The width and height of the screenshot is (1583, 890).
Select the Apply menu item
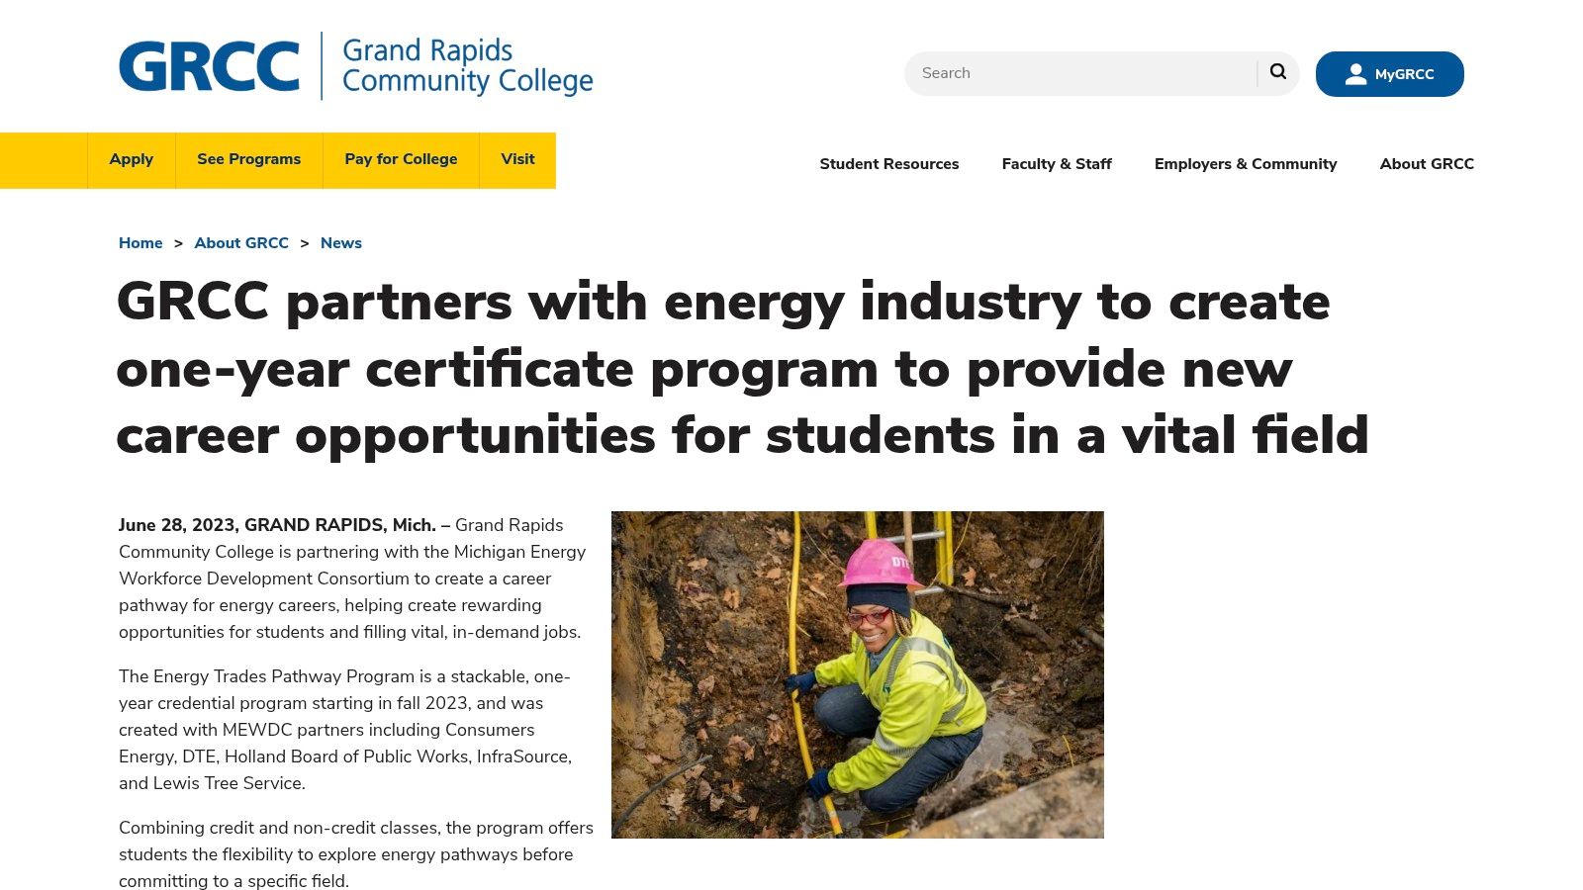pos(131,159)
